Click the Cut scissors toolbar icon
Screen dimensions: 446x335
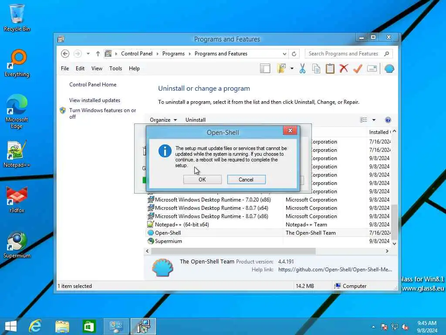(x=302, y=68)
